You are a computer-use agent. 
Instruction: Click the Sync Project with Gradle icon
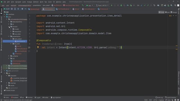click(x=165, y=5)
